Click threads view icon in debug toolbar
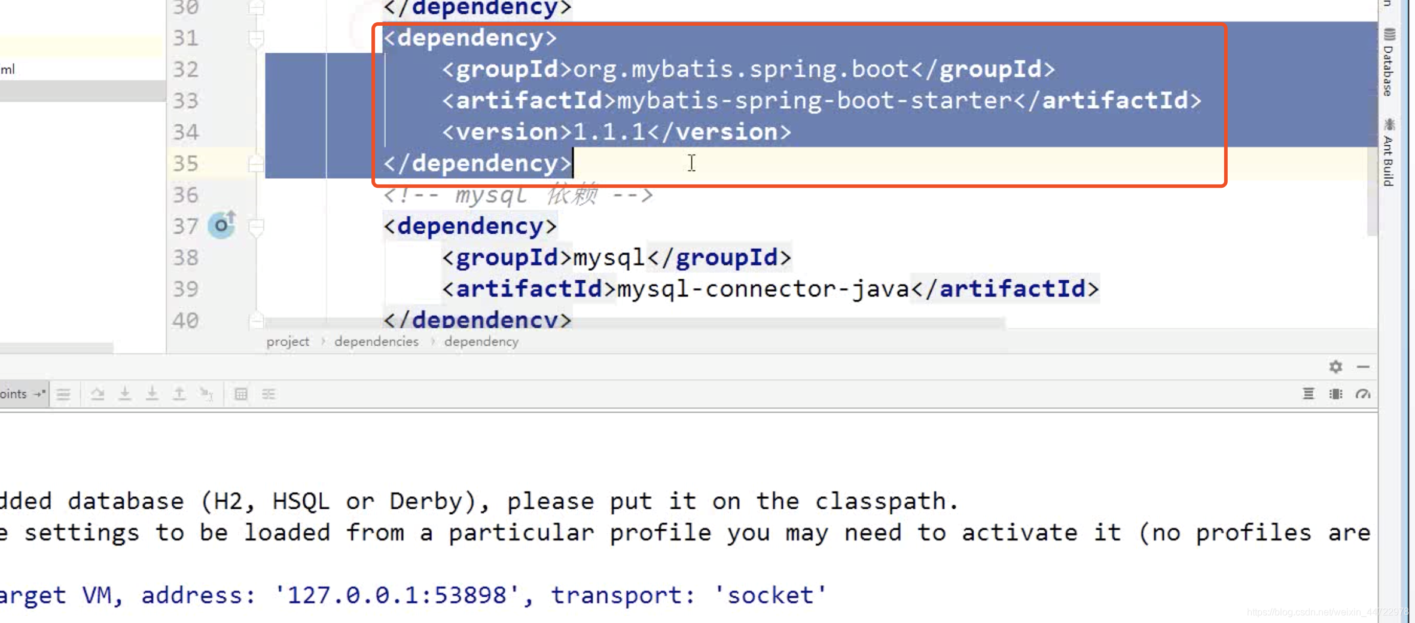The width and height of the screenshot is (1415, 623). (1309, 394)
